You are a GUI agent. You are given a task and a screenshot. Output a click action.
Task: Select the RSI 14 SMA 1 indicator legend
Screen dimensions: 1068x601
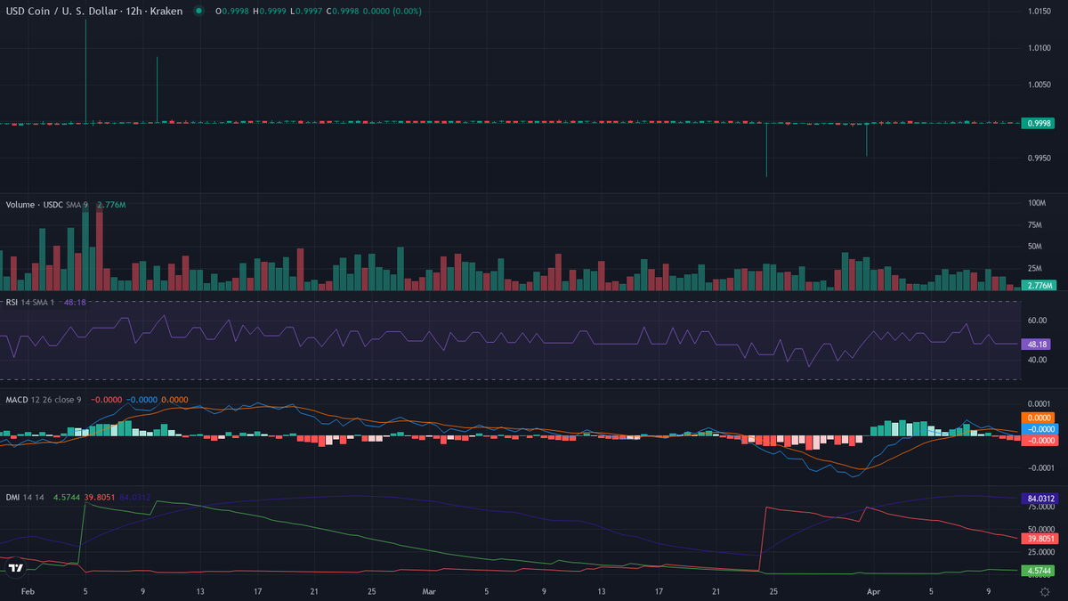(x=32, y=303)
